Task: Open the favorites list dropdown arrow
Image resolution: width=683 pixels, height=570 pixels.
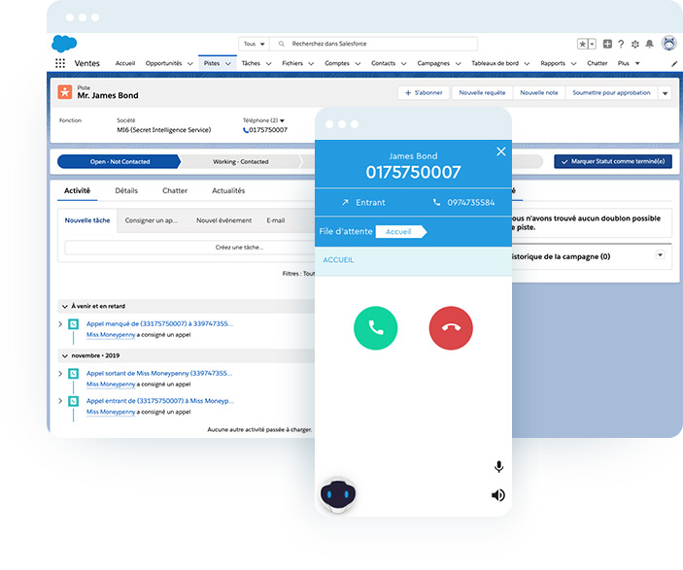Action: pyautogui.click(x=592, y=44)
